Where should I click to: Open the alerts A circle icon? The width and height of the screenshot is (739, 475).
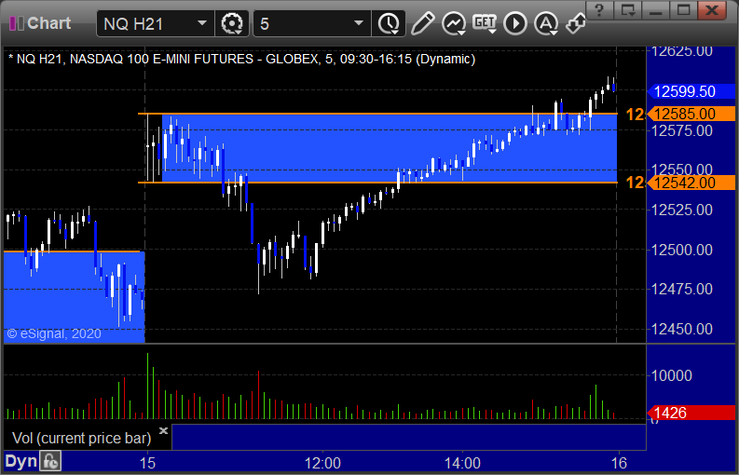[x=546, y=23]
